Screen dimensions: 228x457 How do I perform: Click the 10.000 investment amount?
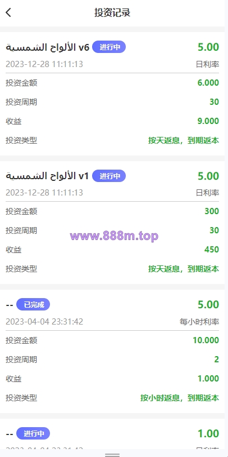[206, 340]
